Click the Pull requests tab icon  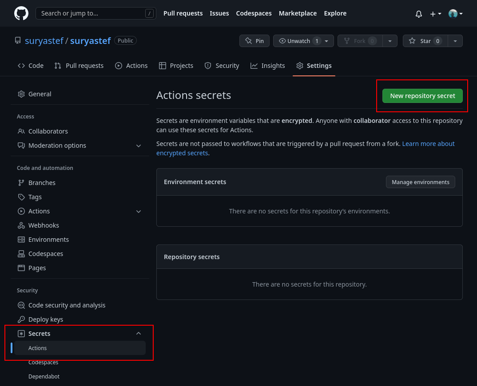(x=58, y=66)
